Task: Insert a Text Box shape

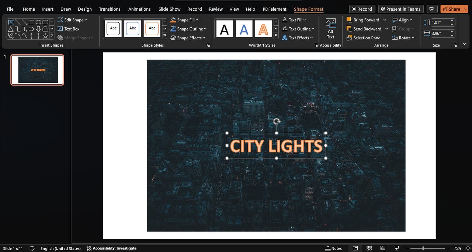Action: click(x=69, y=29)
